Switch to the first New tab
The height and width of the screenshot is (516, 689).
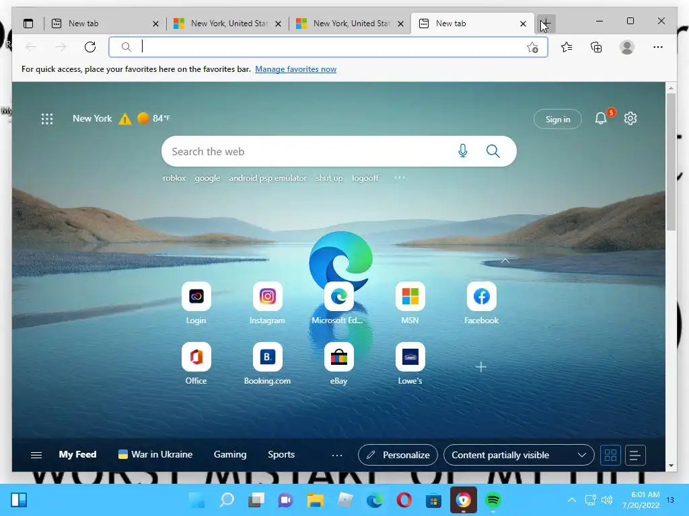coord(104,24)
